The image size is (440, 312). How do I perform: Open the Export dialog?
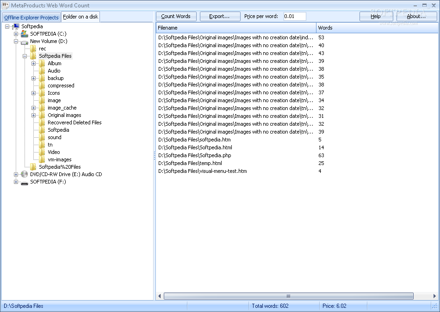pos(220,16)
